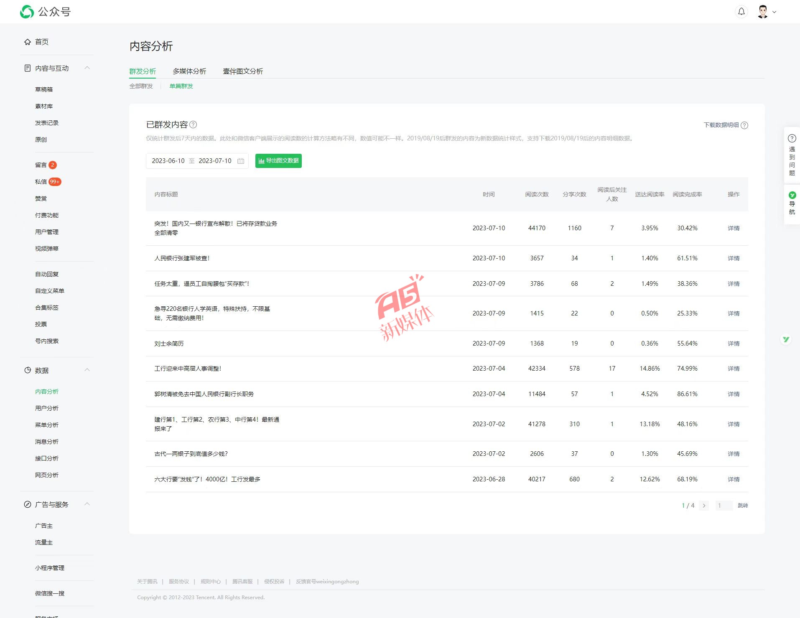This screenshot has width=800, height=618.
Task: Collapse the 数据 sidebar section
Action: click(x=87, y=370)
